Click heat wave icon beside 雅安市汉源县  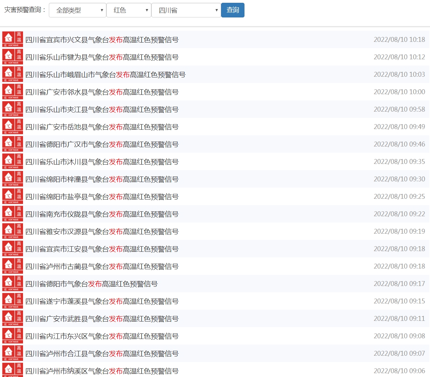[13, 231]
